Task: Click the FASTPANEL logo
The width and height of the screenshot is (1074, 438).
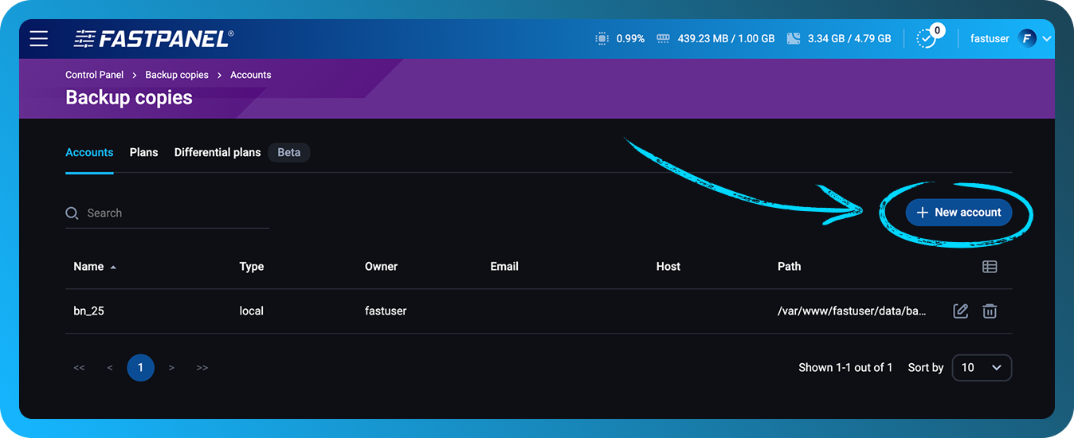Action: pos(154,38)
